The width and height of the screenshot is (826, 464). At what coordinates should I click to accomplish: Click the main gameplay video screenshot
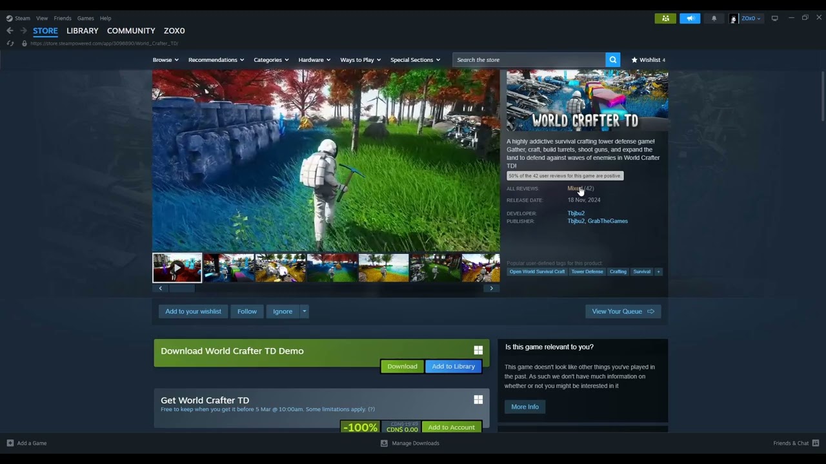[326, 160]
